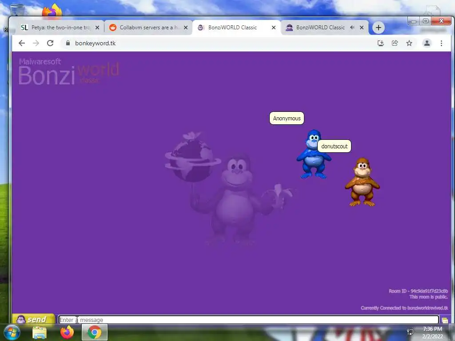Screen dimensions: 455x341
Task: Mute the audio icon on BonziWORLD tab
Action: tap(352, 27)
